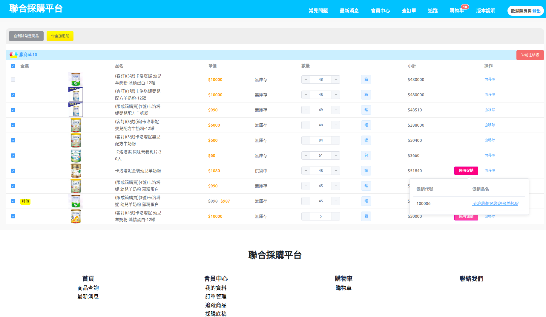Edit quantity field showing 5
The image size is (546, 317).
pos(321,216)
